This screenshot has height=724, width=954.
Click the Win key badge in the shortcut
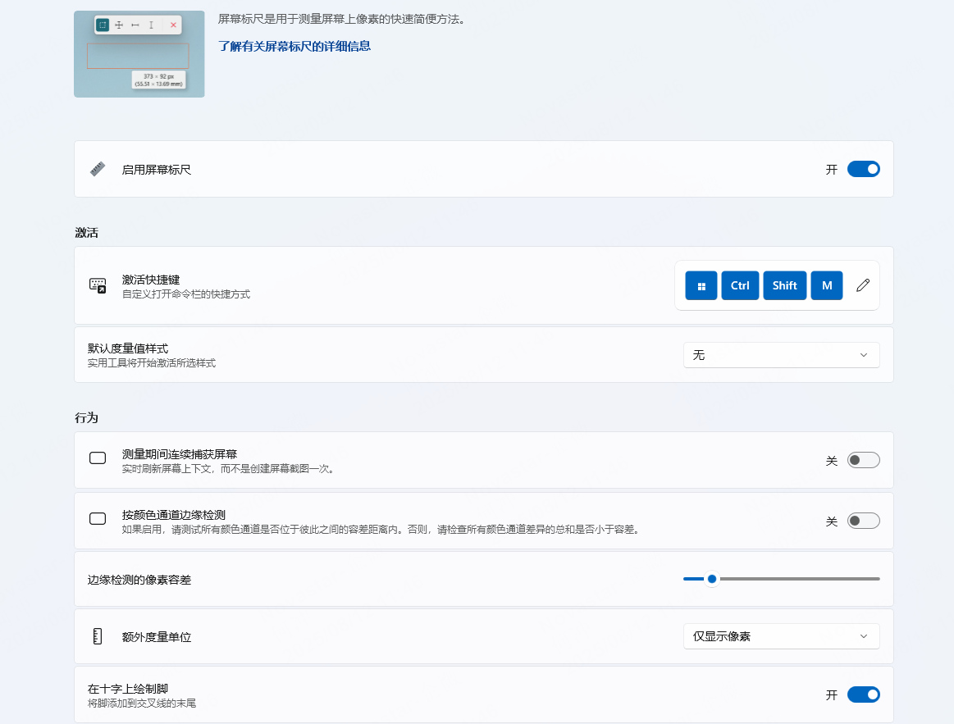tap(701, 285)
